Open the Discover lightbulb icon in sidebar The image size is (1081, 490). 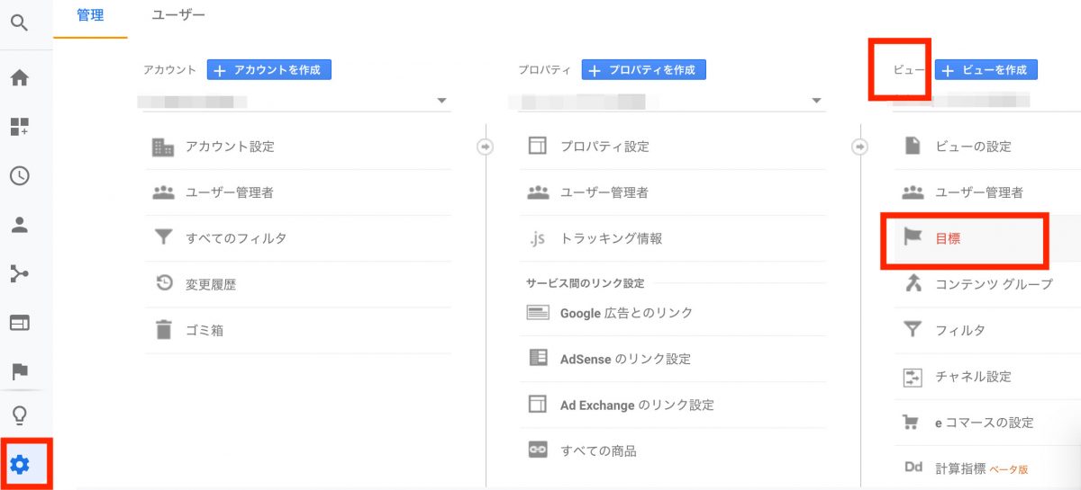[19, 415]
